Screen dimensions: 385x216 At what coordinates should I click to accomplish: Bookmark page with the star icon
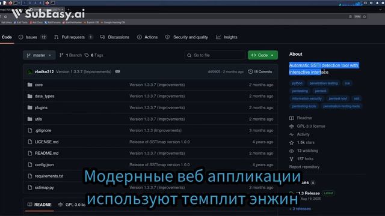tap(365, 16)
